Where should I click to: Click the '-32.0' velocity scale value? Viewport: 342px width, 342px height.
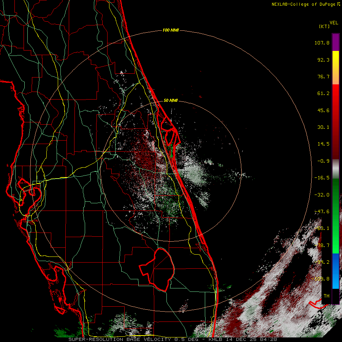(322, 195)
